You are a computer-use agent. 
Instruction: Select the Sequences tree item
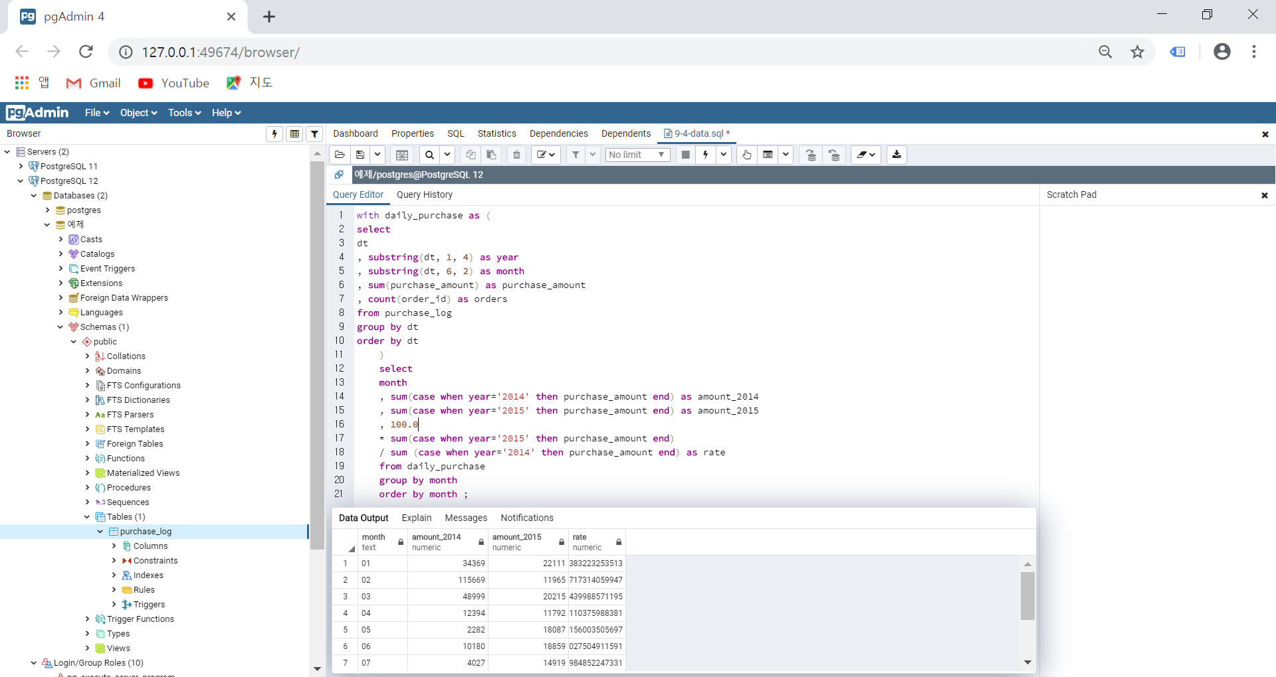tap(128, 502)
